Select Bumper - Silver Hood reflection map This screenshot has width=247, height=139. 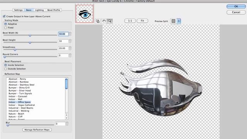pyautogui.click(x=20, y=91)
